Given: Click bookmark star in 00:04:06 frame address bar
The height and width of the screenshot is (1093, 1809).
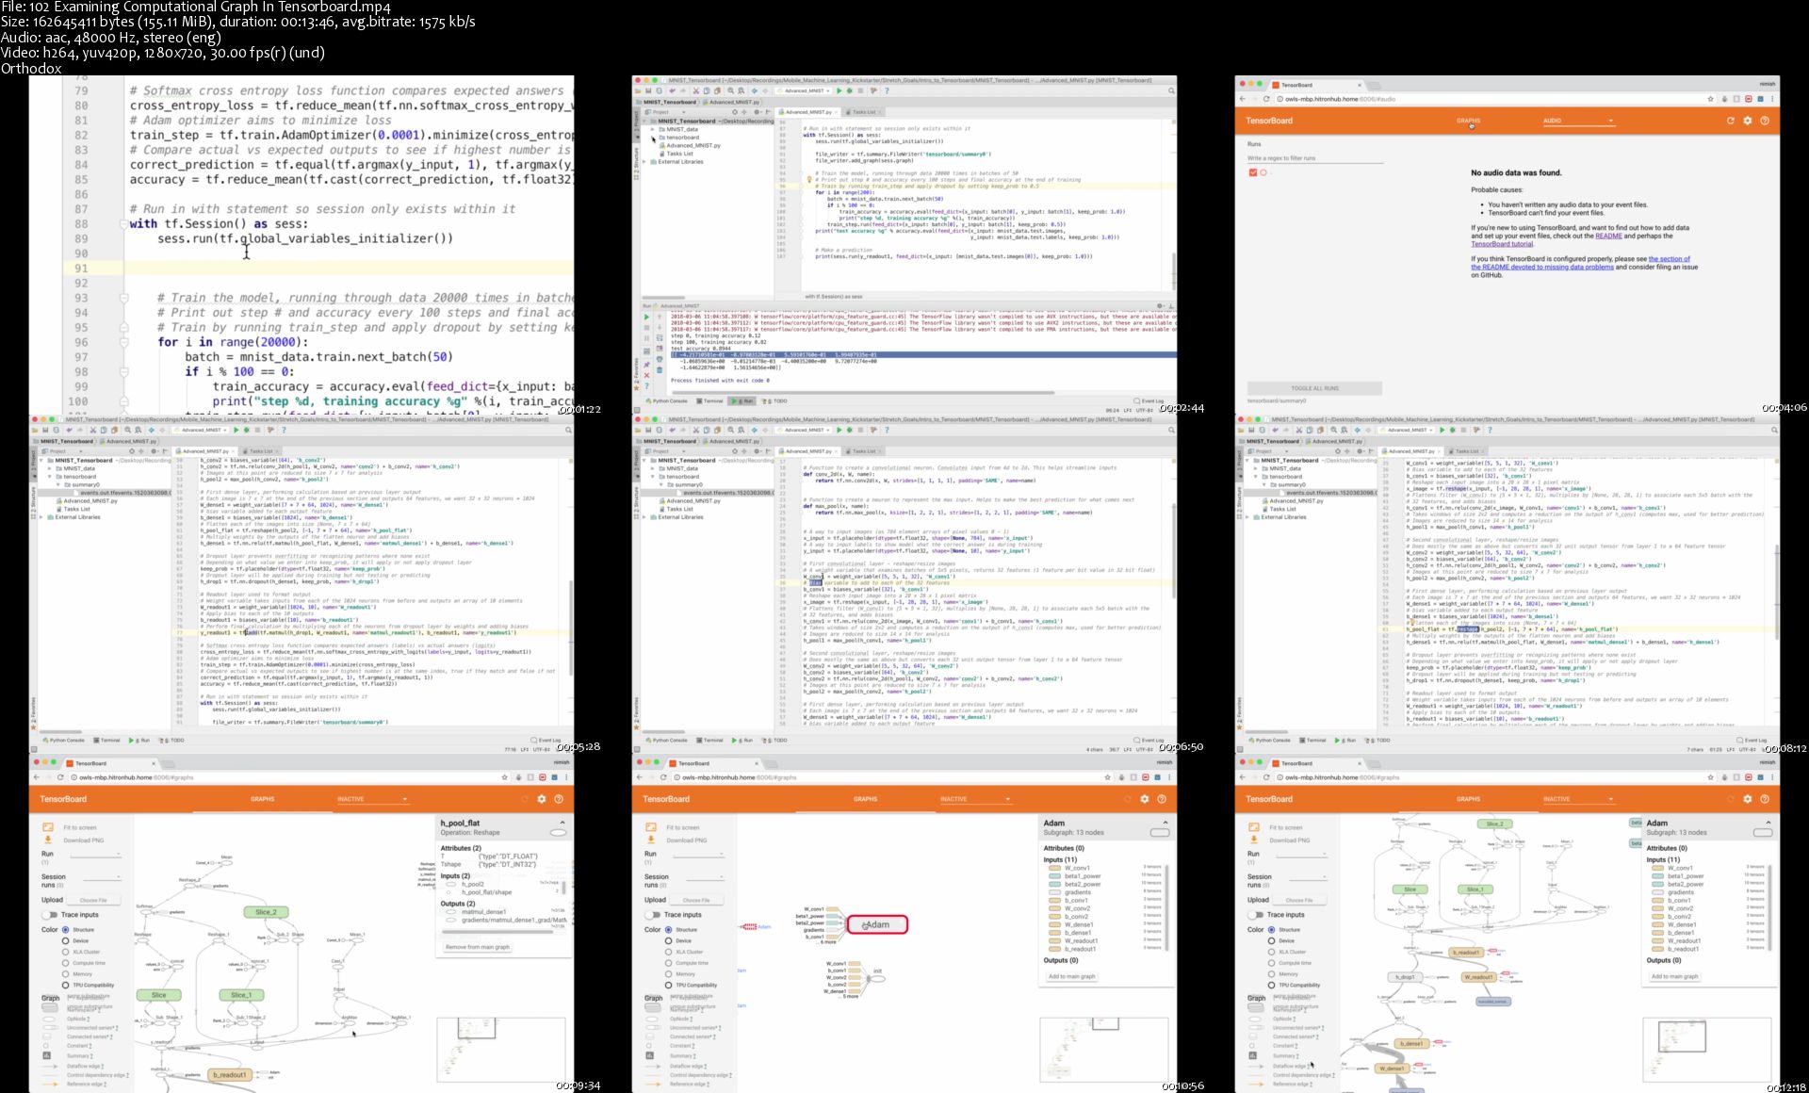Looking at the screenshot, I should click(x=1710, y=99).
